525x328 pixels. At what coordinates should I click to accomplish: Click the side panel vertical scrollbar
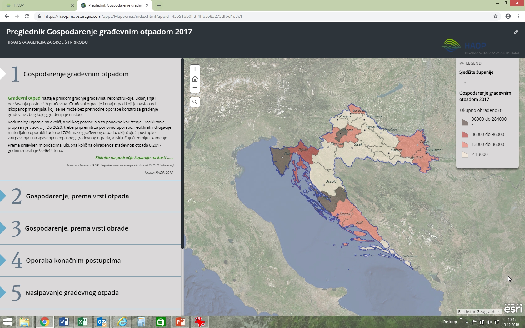pos(182,153)
